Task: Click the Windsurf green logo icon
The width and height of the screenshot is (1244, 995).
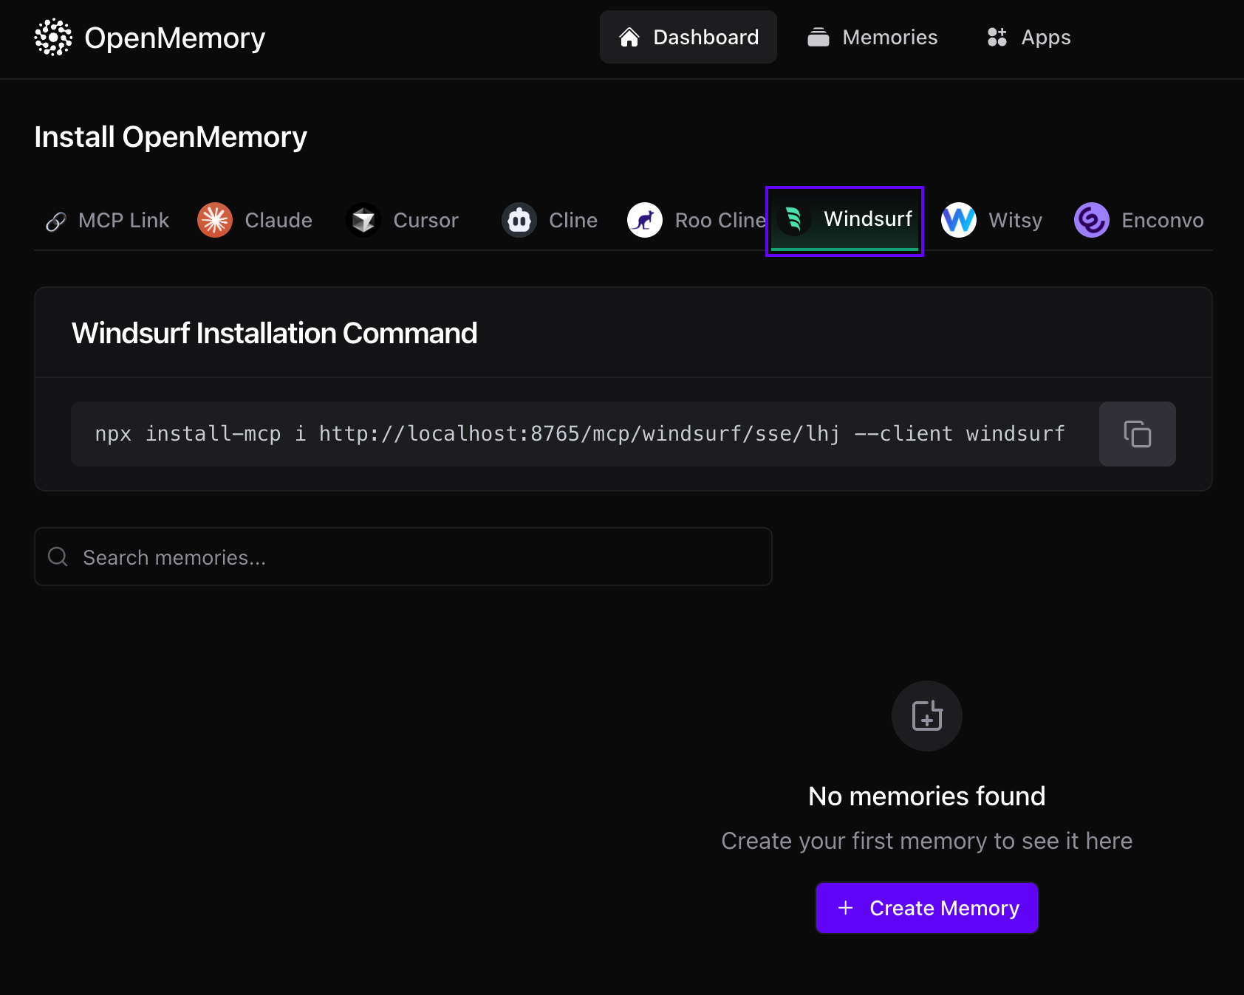Action: [x=794, y=218]
